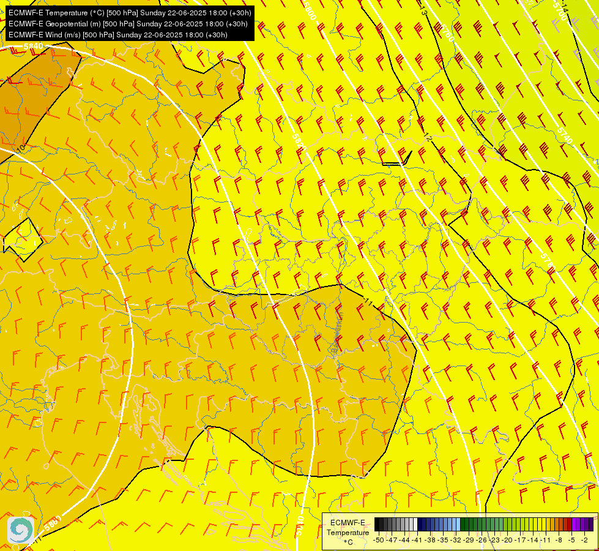This screenshot has height=551, width=599.
Task: Click the -5 value on the legend scale
Action: [571, 541]
